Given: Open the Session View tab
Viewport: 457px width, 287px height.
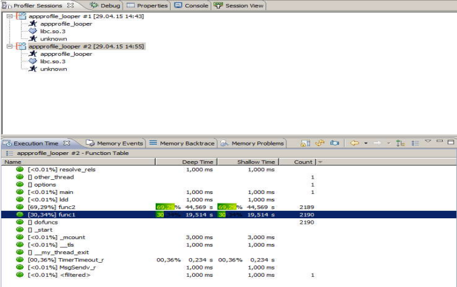Looking at the screenshot, I should click(239, 5).
